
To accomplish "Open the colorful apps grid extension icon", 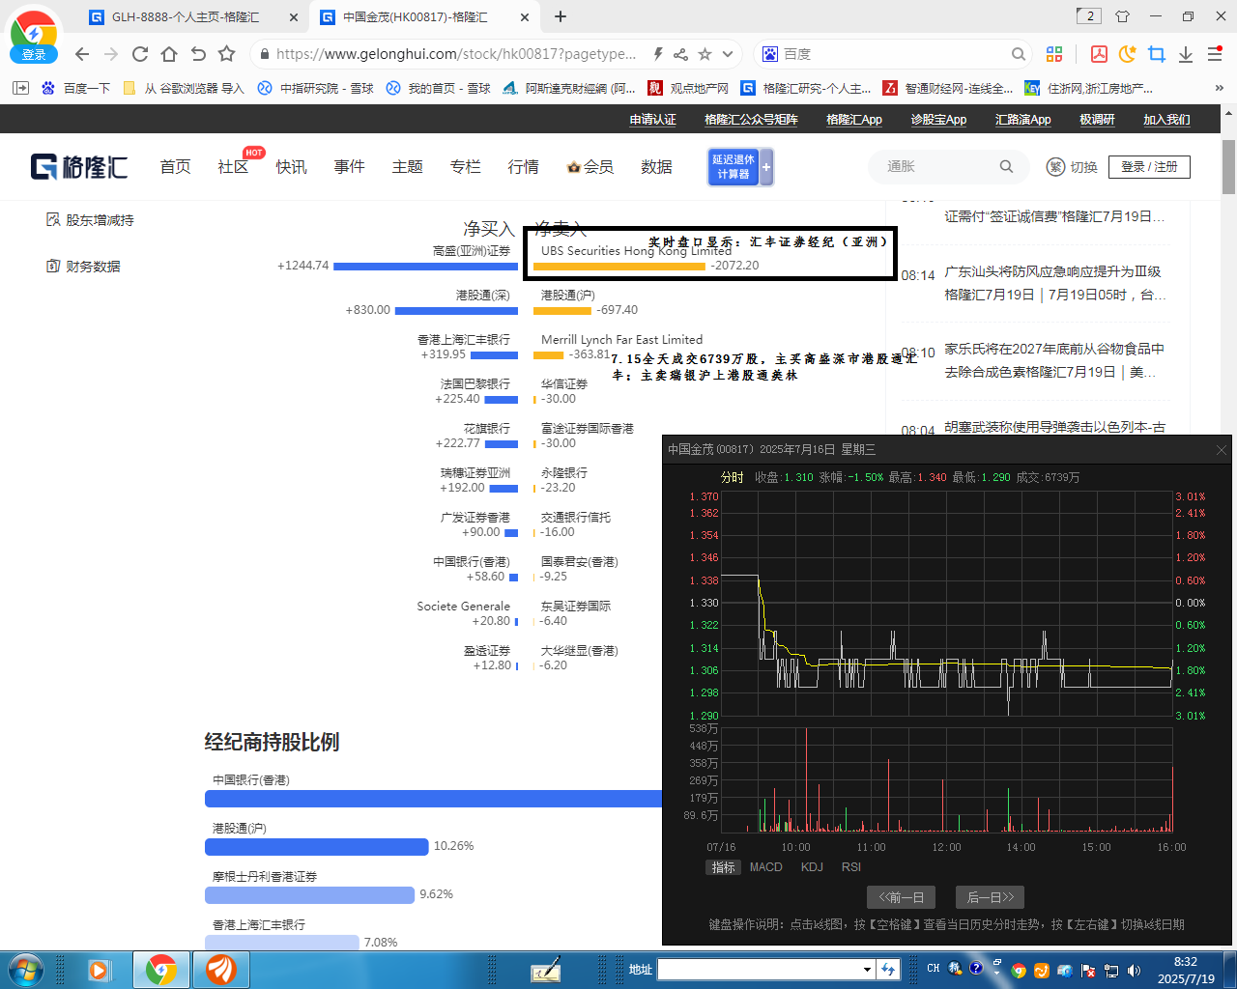I will pyautogui.click(x=1054, y=54).
